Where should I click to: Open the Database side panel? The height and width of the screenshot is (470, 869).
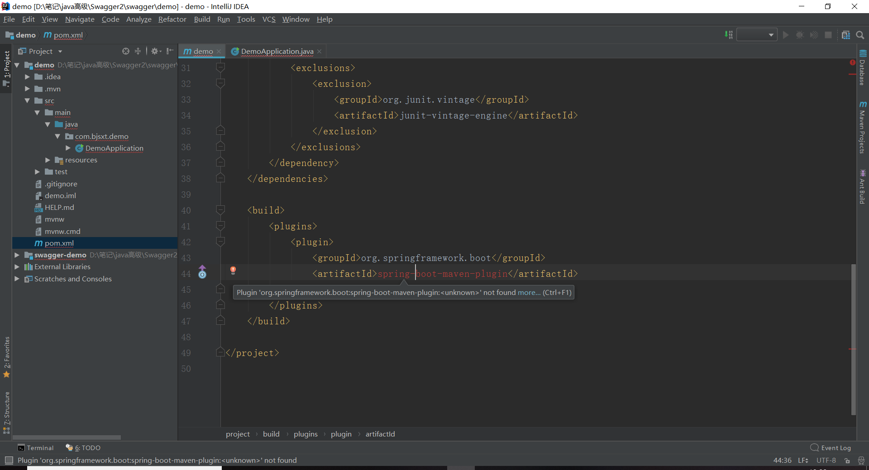pyautogui.click(x=863, y=67)
